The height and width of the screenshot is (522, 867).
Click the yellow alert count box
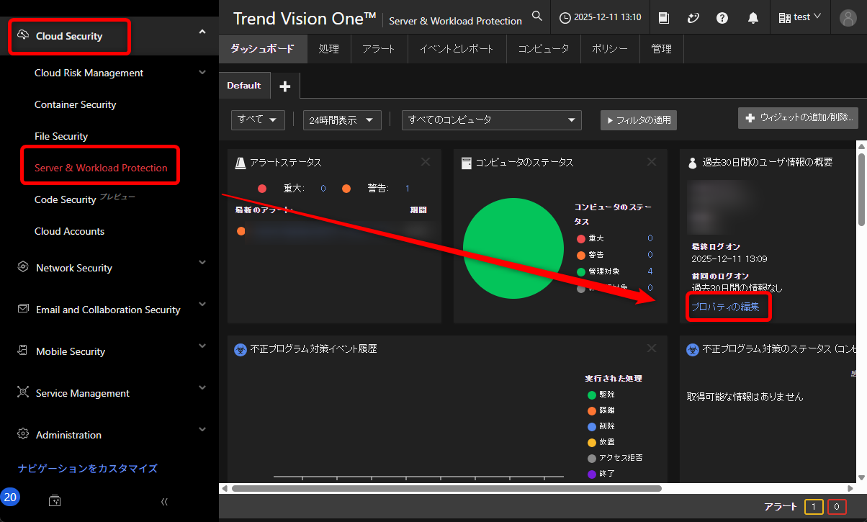click(x=814, y=507)
